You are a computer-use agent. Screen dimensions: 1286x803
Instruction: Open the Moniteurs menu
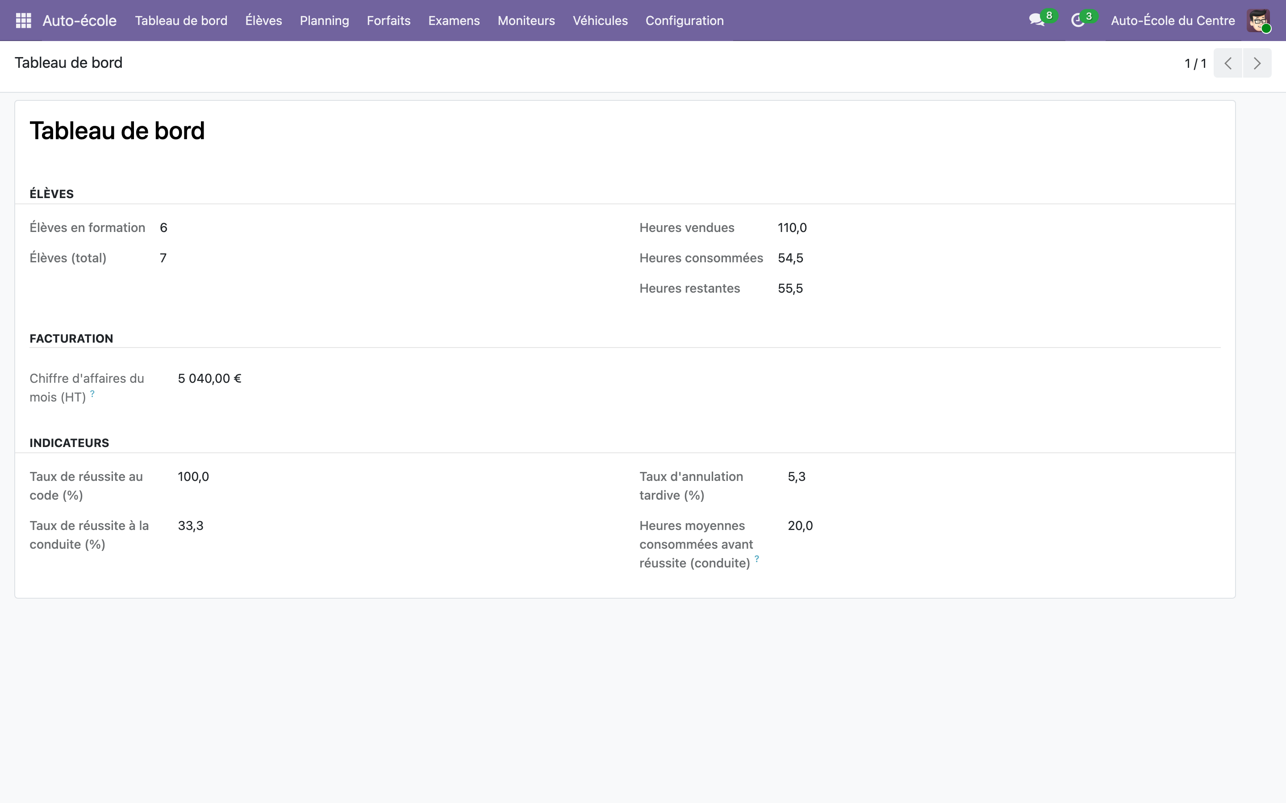[x=526, y=21]
